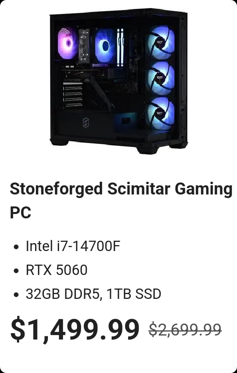Screen dimensions: 237x373
Task: Click the crossed-out $2,699.99 original price
Action: click(185, 330)
